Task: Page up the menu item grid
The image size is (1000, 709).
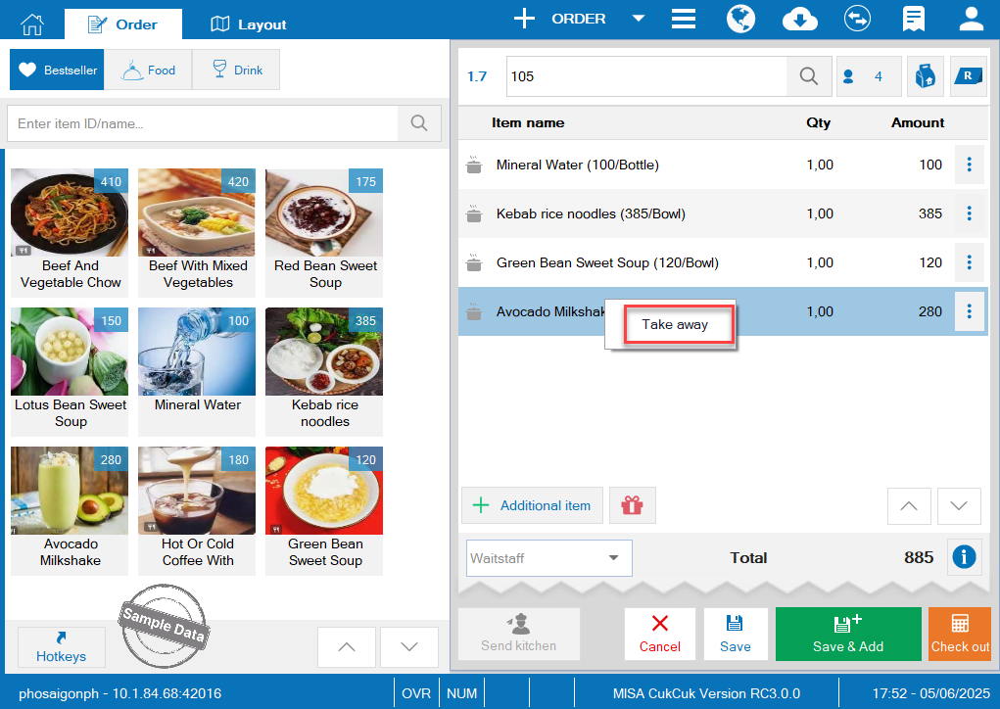Action: point(347,646)
